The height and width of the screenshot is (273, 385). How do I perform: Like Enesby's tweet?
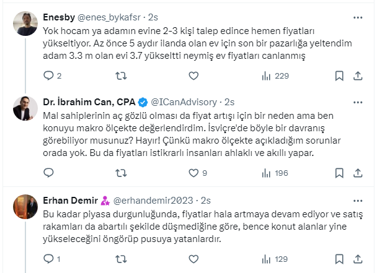[x=193, y=76]
